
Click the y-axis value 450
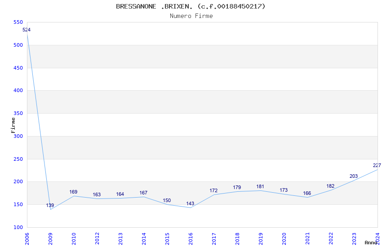[x=18, y=68]
